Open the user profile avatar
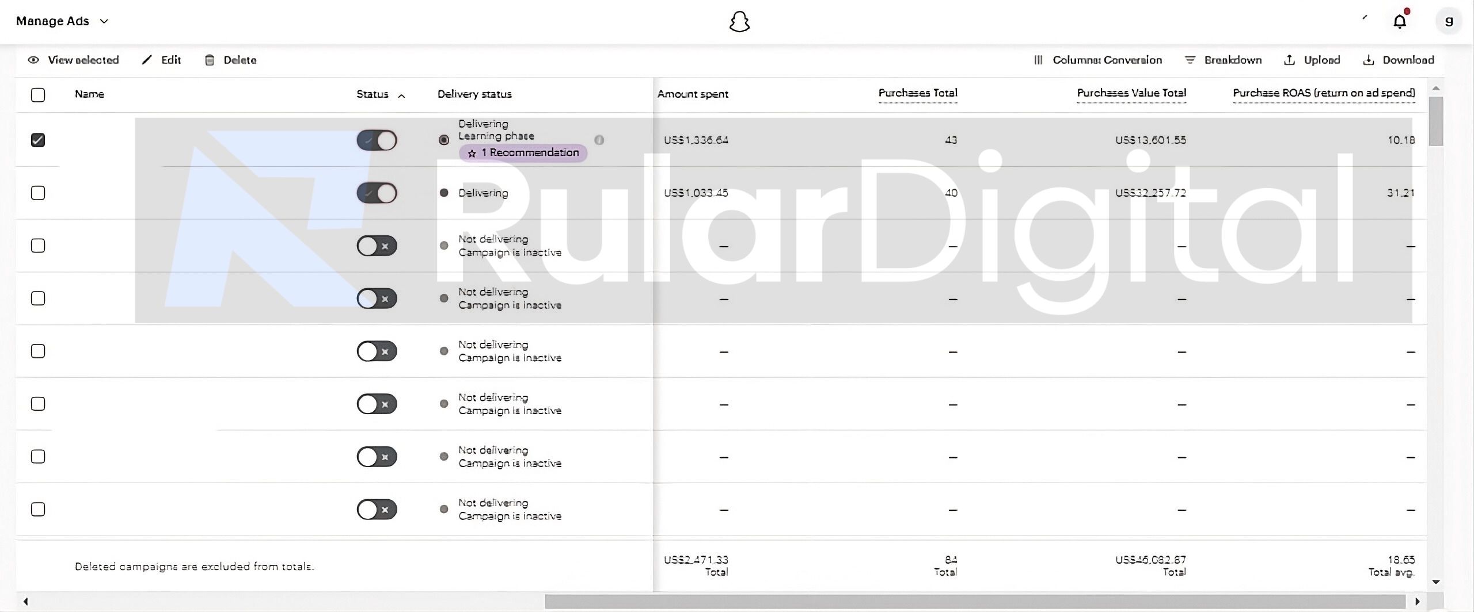The height and width of the screenshot is (612, 1474). pyautogui.click(x=1449, y=21)
